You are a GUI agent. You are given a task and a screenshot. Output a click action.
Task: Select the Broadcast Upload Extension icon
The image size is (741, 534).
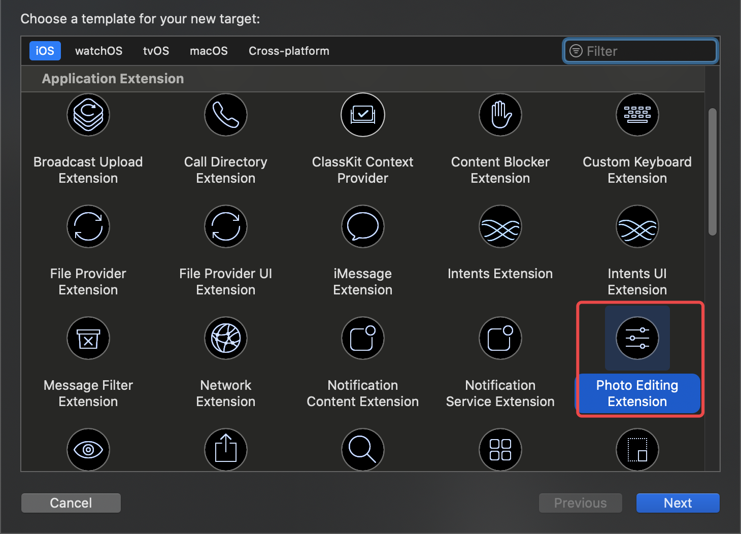(x=88, y=115)
